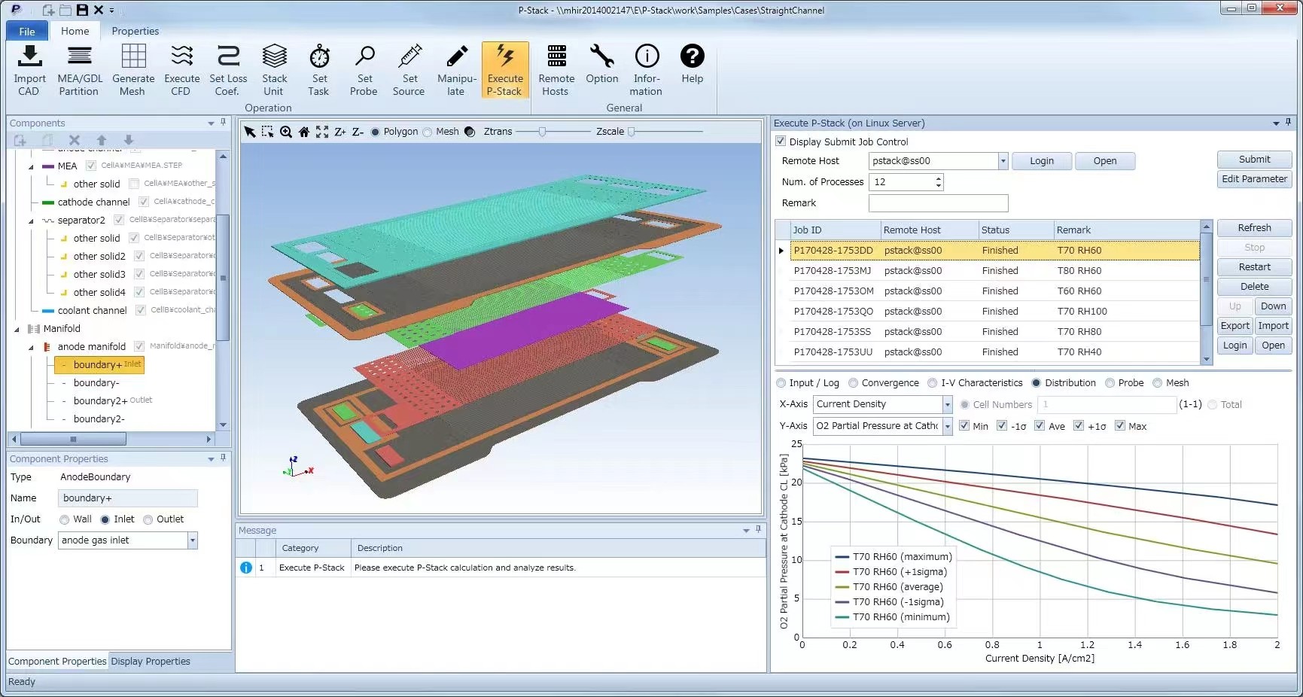Click Generate Mesh icon
The width and height of the screenshot is (1303, 697).
click(x=133, y=70)
